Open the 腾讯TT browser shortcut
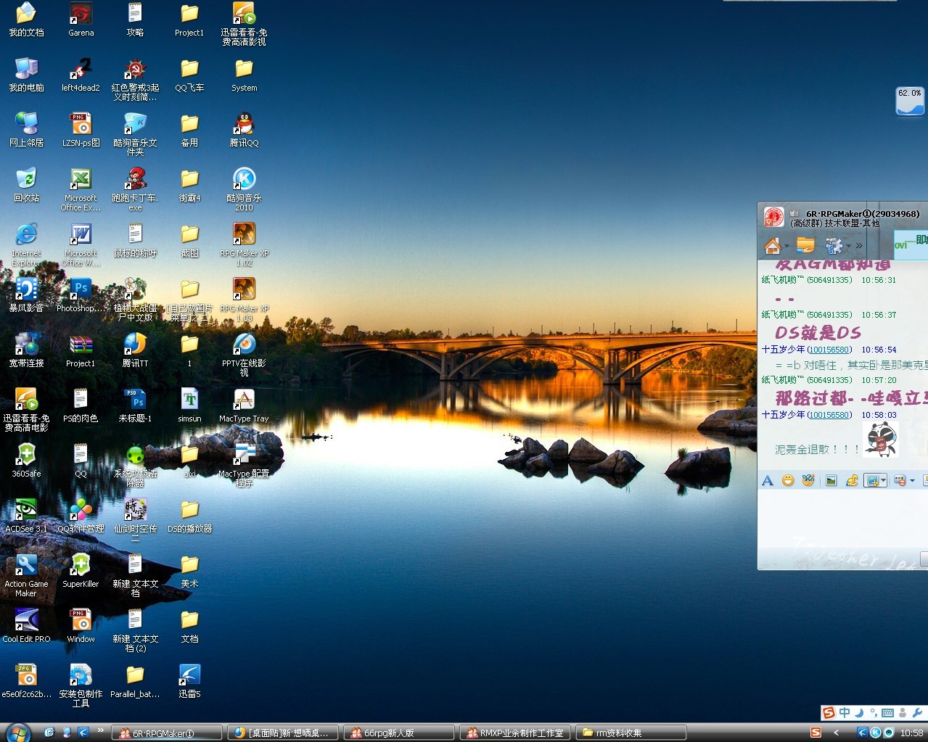Screen dimensions: 928x742 pyautogui.click(x=135, y=350)
